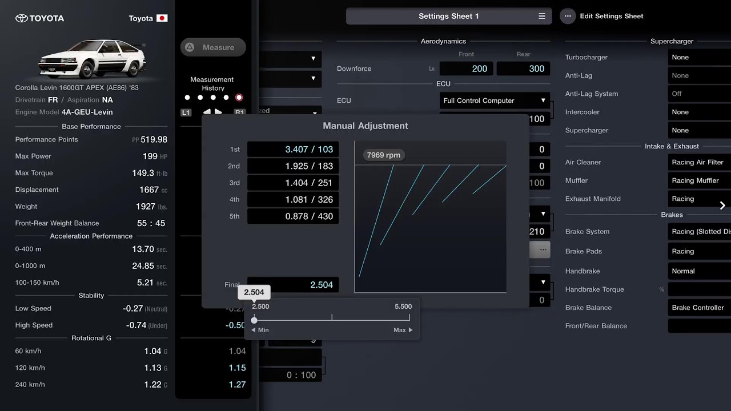Image resolution: width=731 pixels, height=411 pixels.
Task: Select the fourth Measurement History dot
Action: click(x=226, y=98)
